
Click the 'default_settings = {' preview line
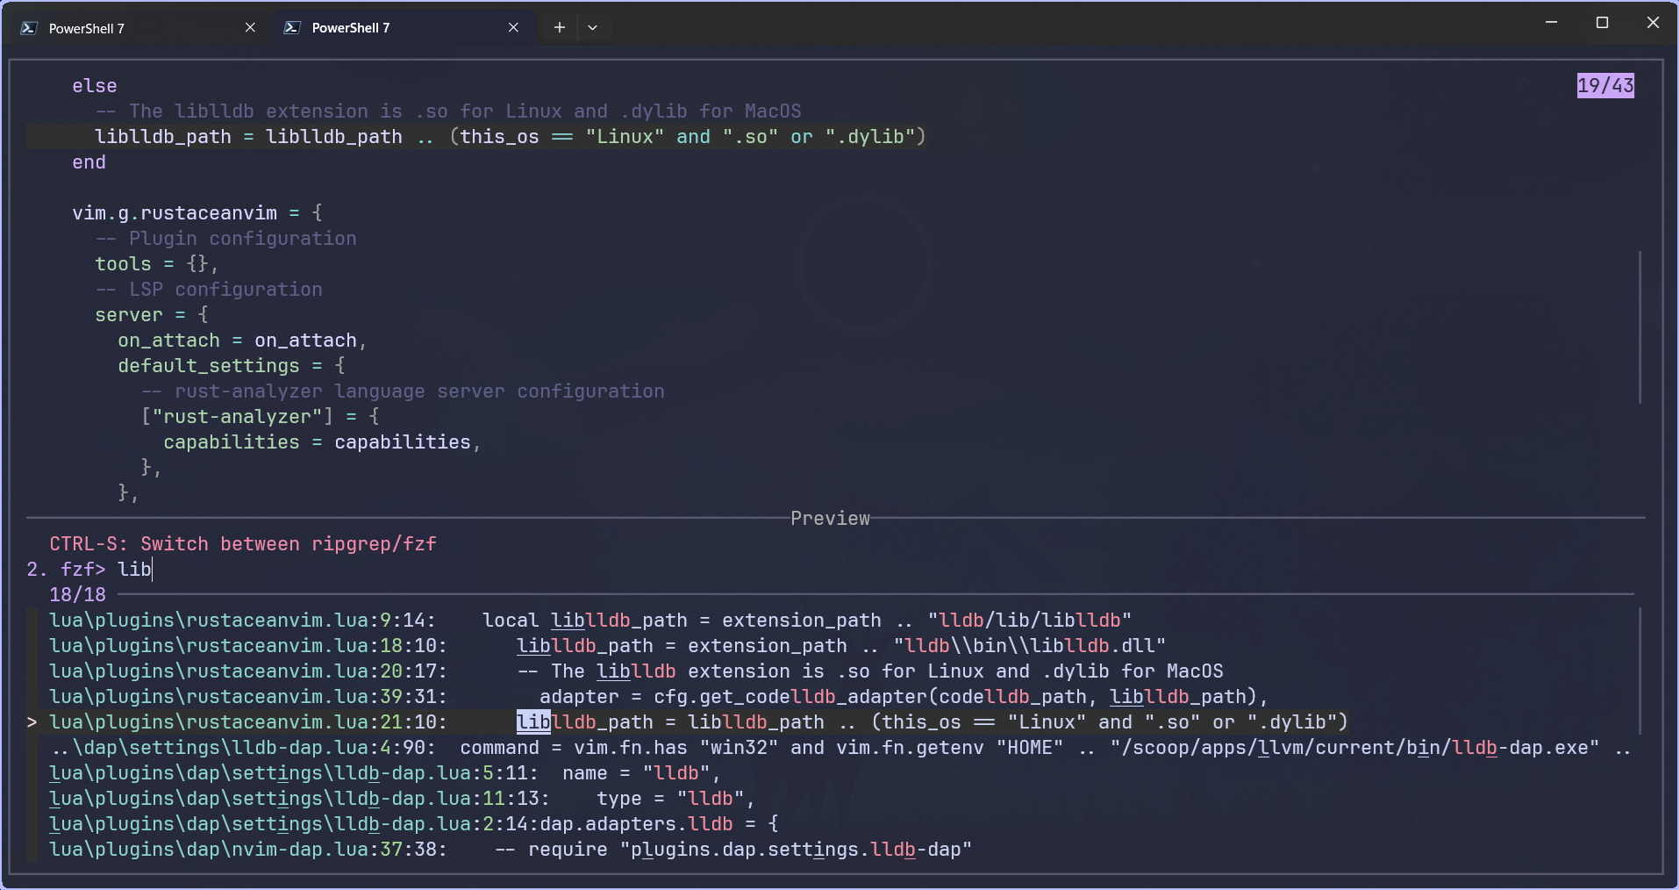point(232,366)
